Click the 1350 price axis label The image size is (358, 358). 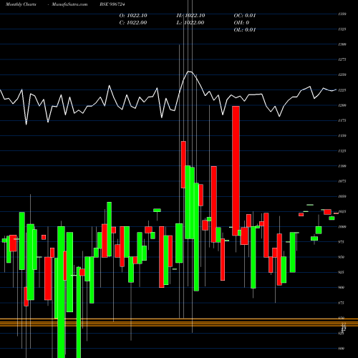point(342,14)
